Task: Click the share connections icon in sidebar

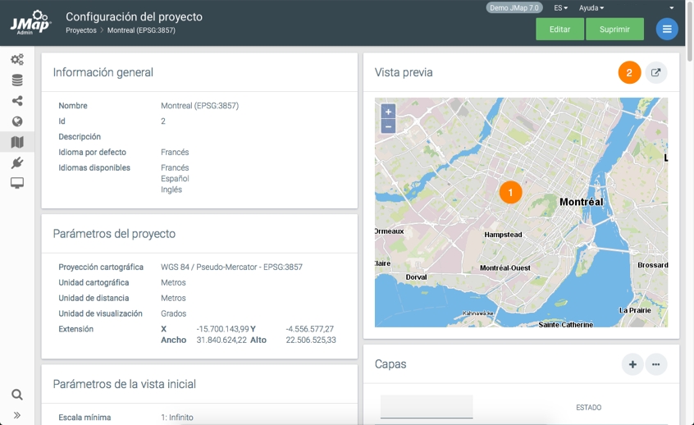Action: [x=17, y=101]
